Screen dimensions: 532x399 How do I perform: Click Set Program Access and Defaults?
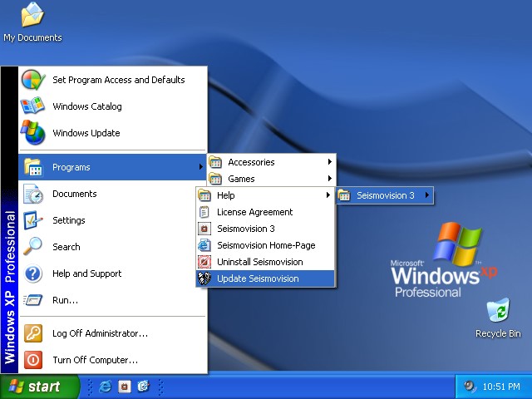(118, 80)
